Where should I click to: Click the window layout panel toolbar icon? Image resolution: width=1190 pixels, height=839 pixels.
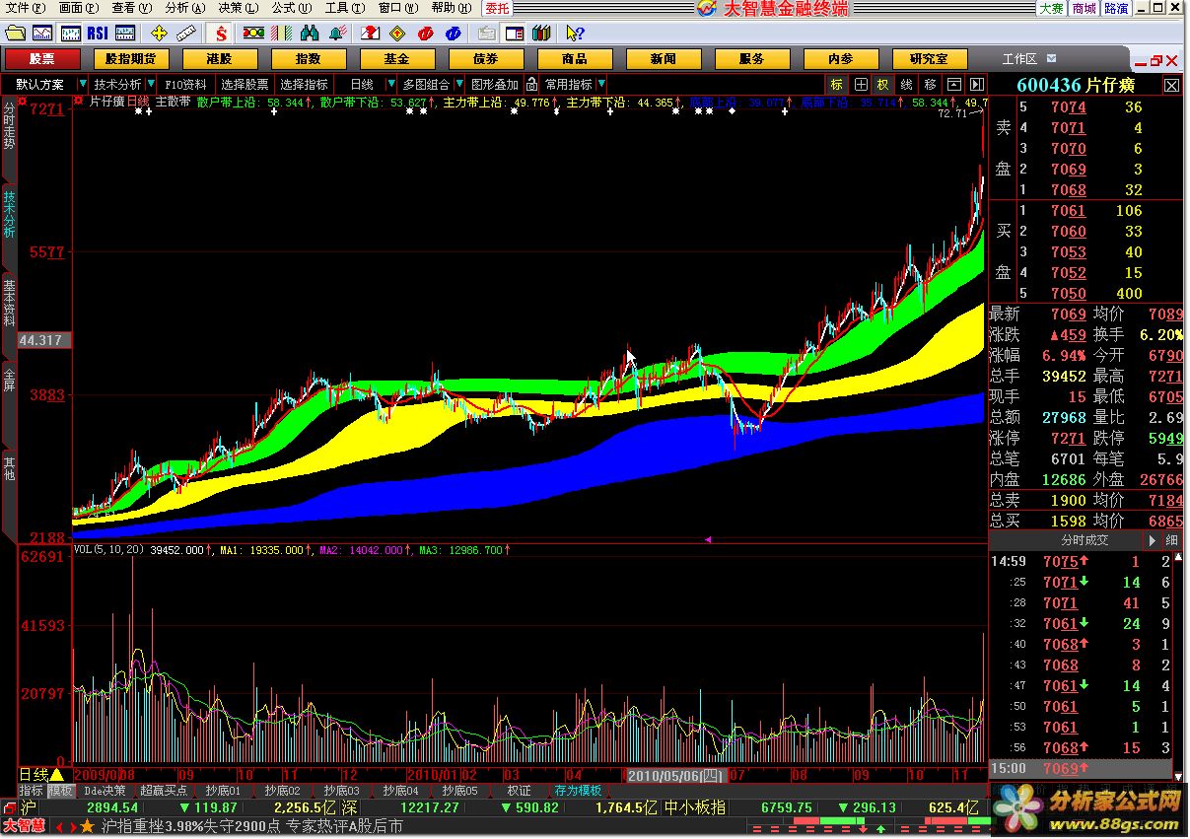[x=514, y=34]
